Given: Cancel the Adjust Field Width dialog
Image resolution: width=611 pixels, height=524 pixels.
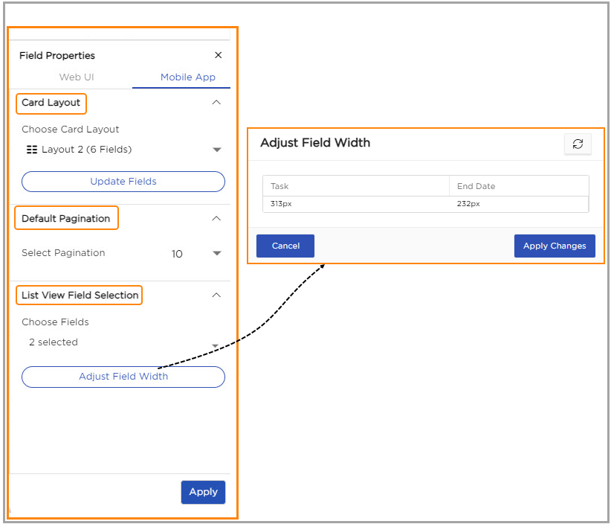Looking at the screenshot, I should 285,246.
